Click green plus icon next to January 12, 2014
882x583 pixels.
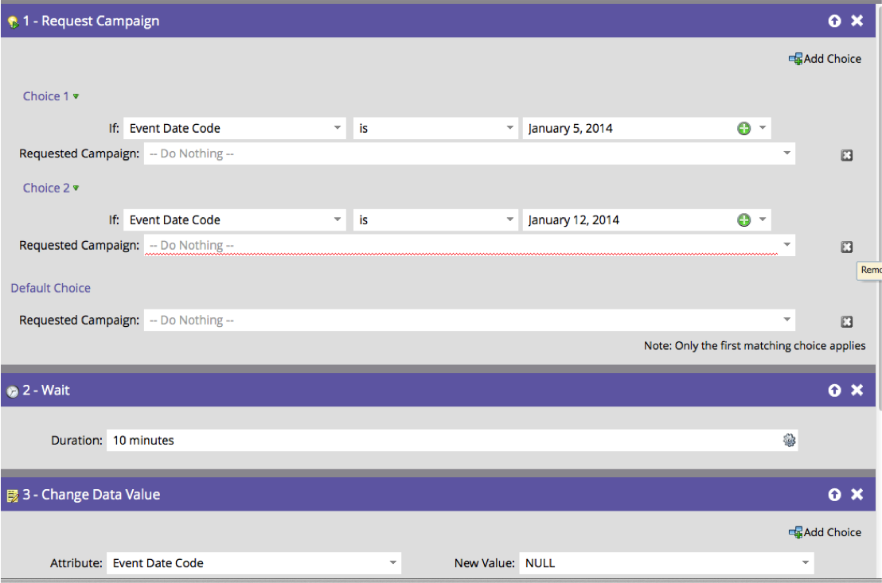743,220
